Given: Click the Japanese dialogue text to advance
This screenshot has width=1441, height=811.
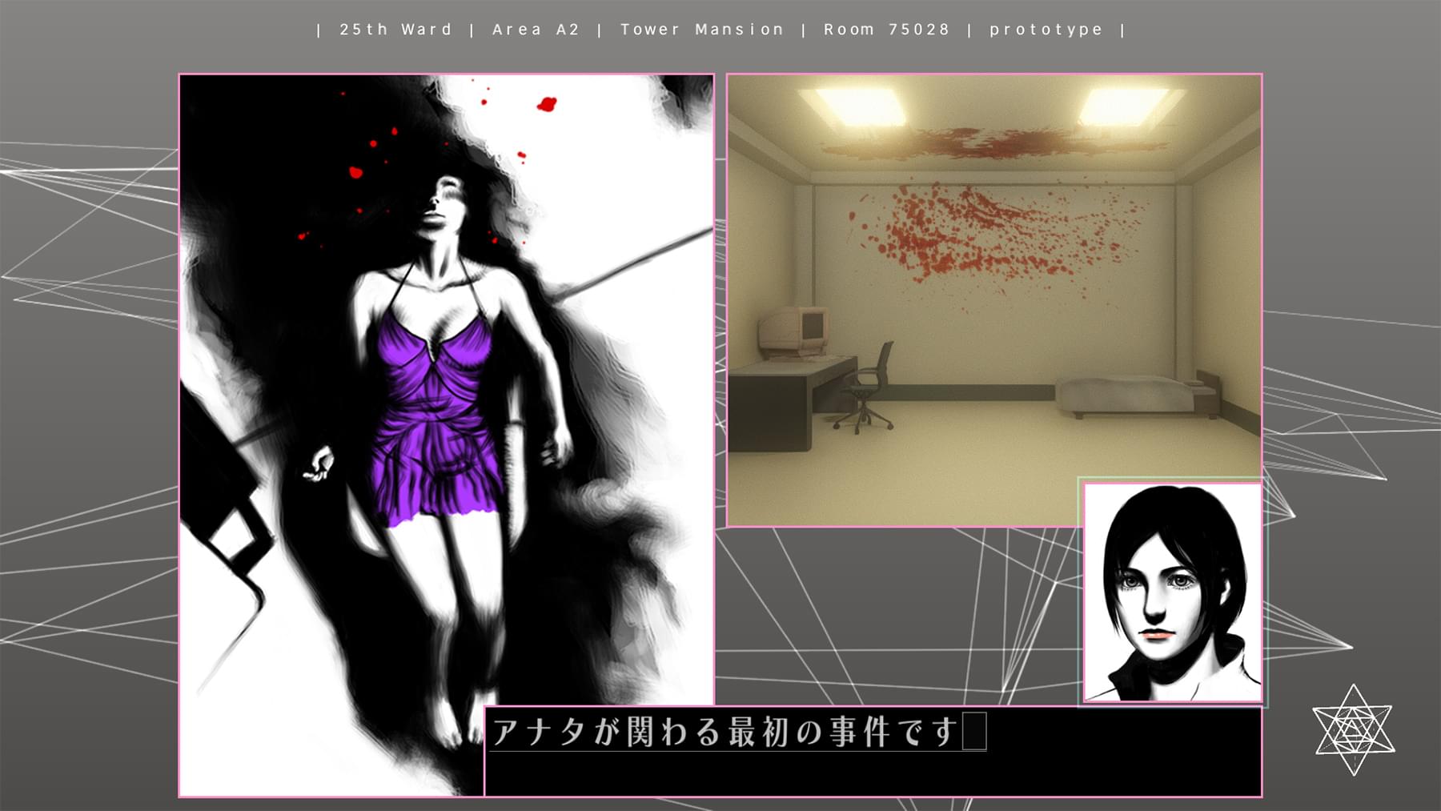Looking at the screenshot, I should coord(725,732).
